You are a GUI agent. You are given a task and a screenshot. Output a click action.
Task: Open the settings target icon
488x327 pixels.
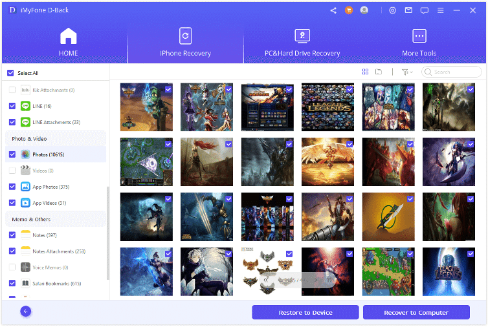point(393,10)
